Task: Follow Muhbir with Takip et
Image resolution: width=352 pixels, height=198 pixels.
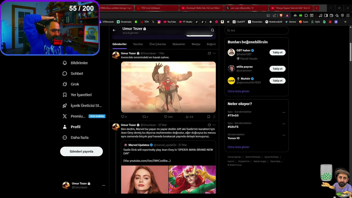Action: coord(277,81)
